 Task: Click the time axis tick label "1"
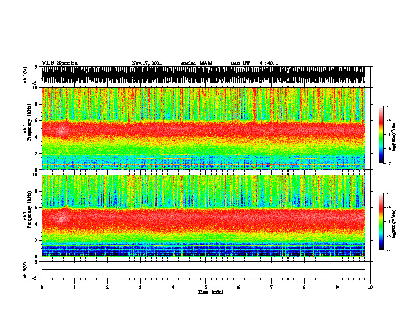click(74, 287)
